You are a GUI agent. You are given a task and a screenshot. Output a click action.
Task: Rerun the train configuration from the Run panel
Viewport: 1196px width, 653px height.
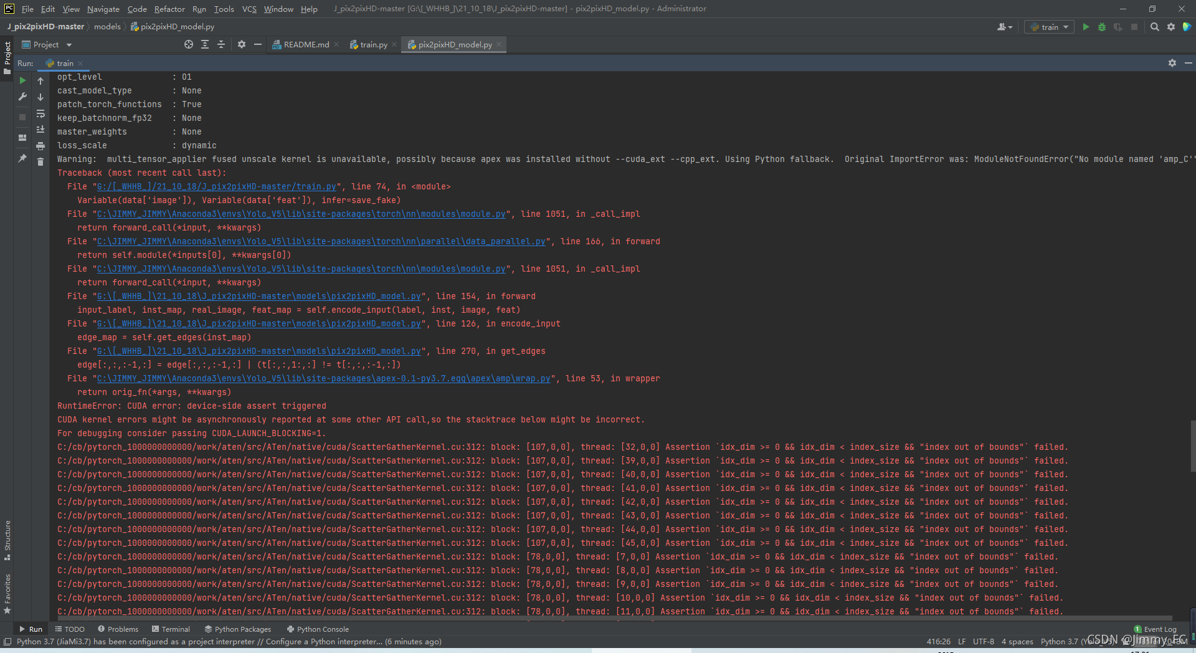[x=22, y=80]
